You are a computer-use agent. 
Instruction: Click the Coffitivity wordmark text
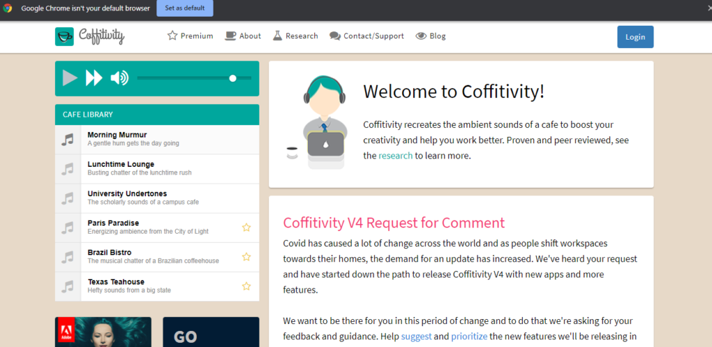(x=102, y=36)
